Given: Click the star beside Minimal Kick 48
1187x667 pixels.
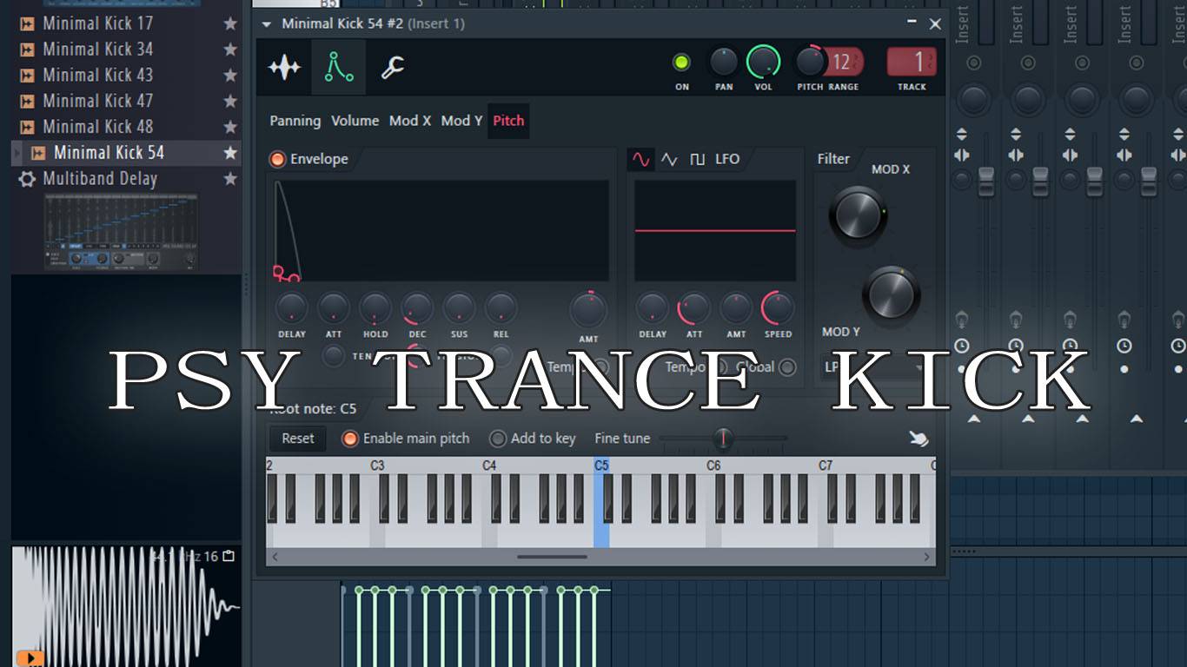Looking at the screenshot, I should point(230,127).
